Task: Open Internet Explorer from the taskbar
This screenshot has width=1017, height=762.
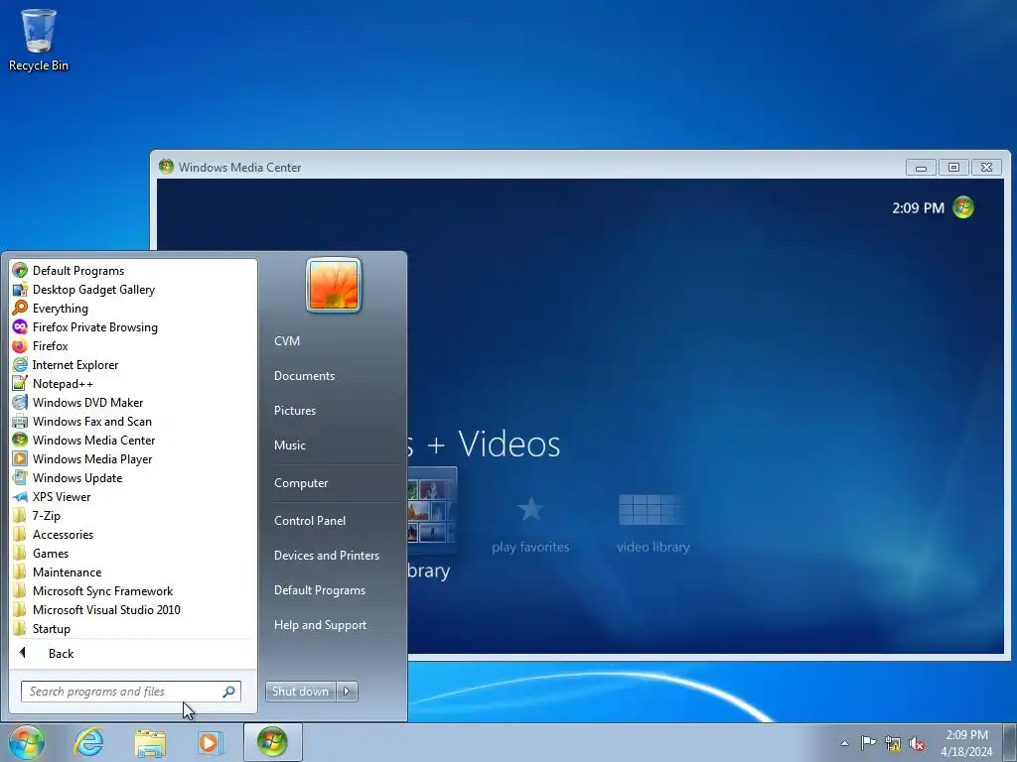Action: pyautogui.click(x=88, y=742)
